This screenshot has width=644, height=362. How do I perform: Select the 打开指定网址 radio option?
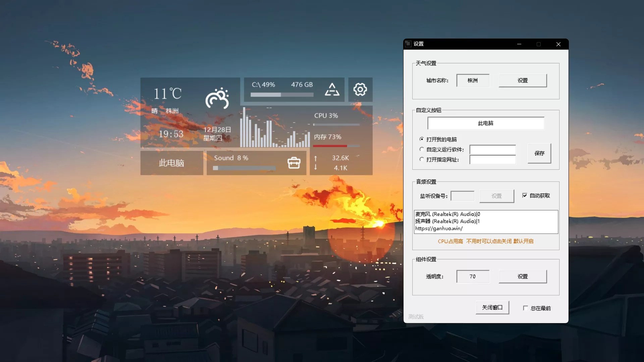tap(422, 159)
